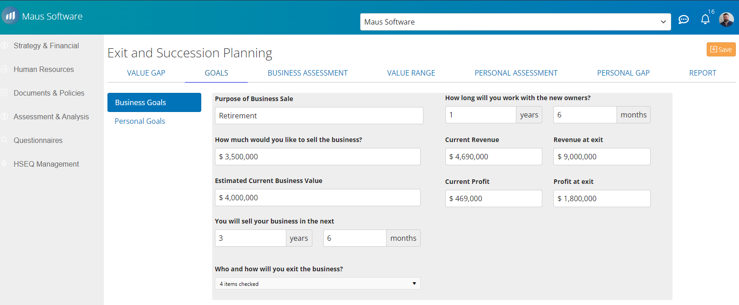Click the Maus Software logo icon

(x=10, y=16)
